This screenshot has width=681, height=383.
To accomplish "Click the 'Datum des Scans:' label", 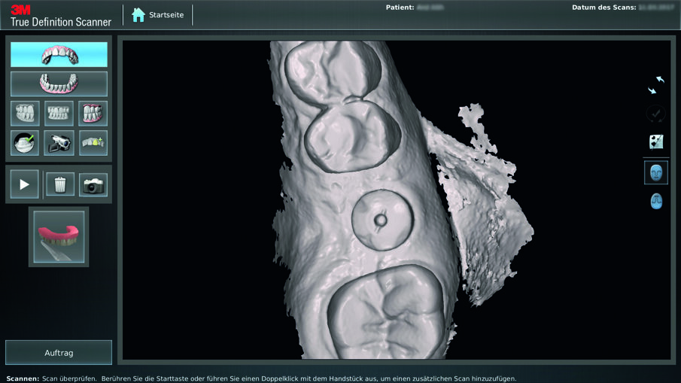I will [603, 8].
